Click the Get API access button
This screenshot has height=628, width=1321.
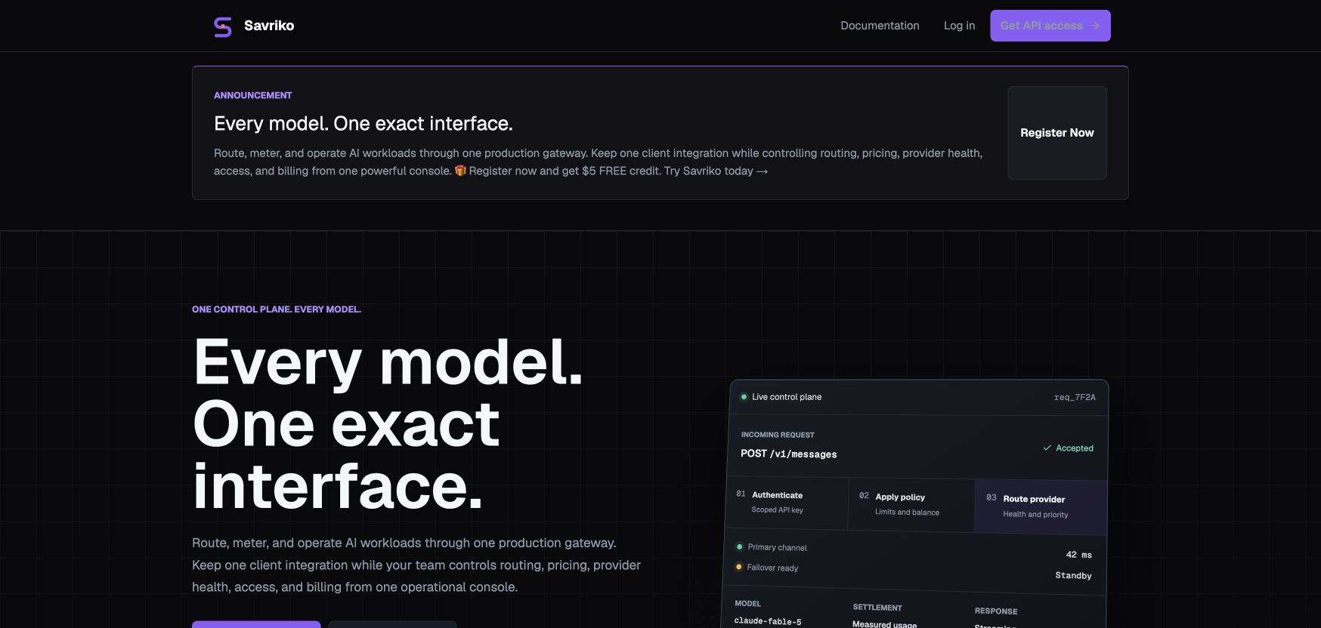(x=1050, y=26)
